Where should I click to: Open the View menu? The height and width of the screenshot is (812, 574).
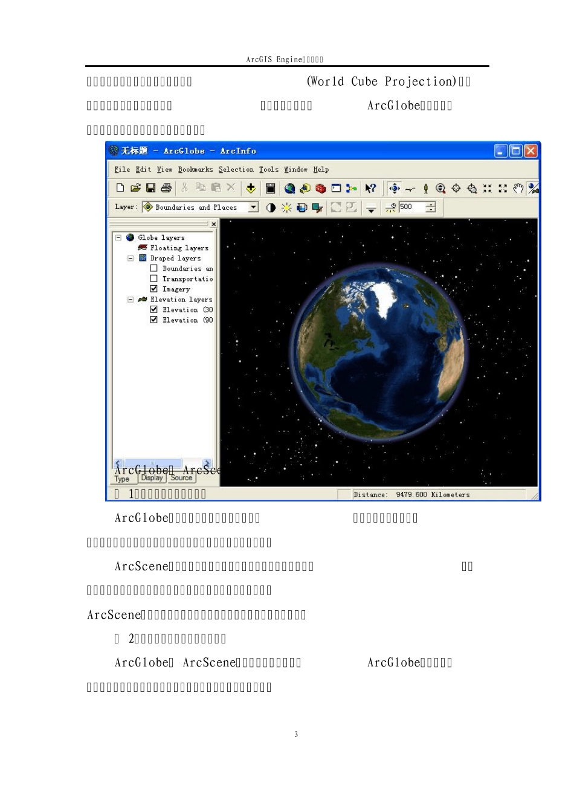coord(164,170)
